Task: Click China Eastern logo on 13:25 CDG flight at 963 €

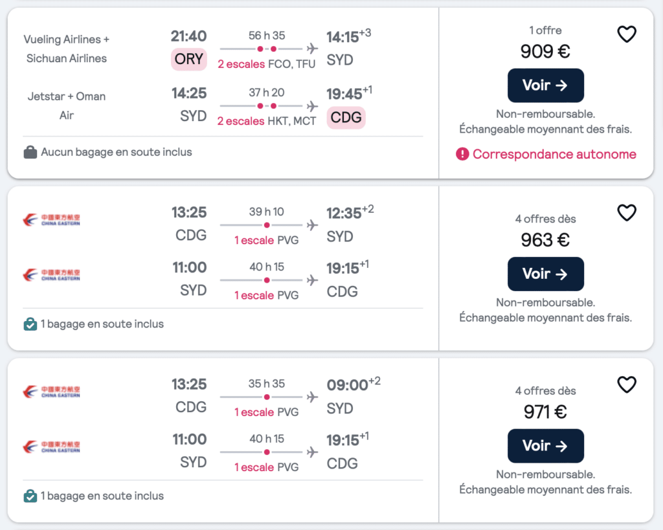Action: [51, 220]
